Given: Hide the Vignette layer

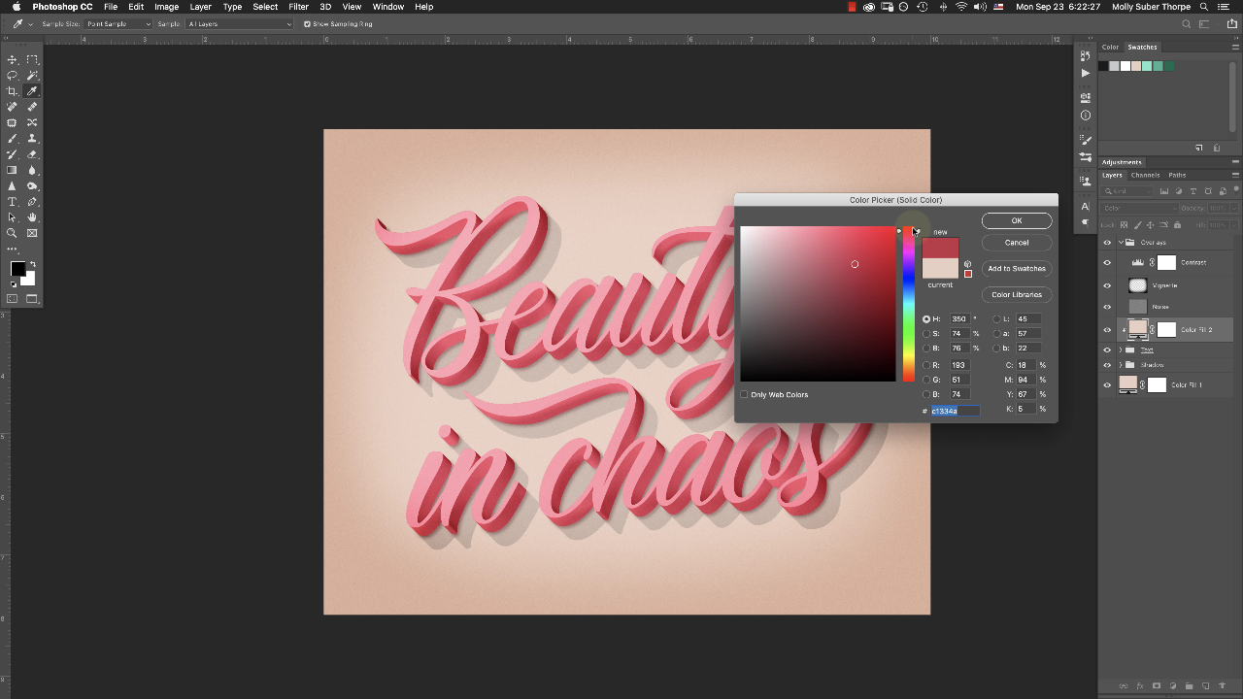Looking at the screenshot, I should pyautogui.click(x=1107, y=285).
